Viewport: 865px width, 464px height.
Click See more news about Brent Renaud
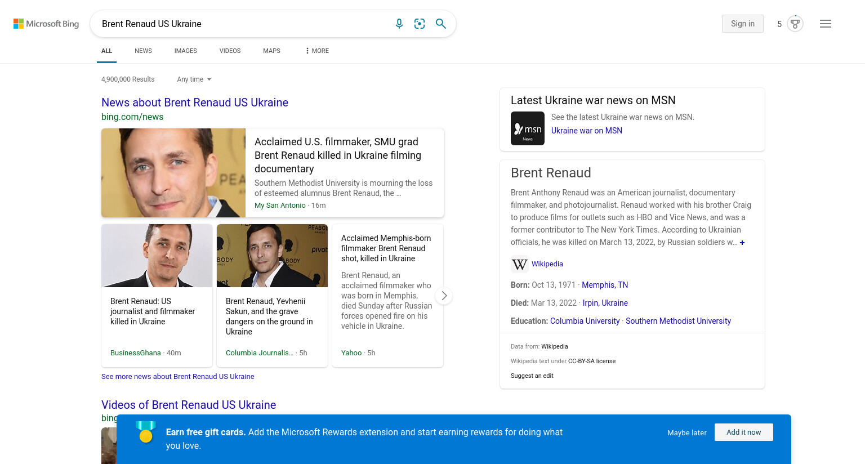(178, 377)
